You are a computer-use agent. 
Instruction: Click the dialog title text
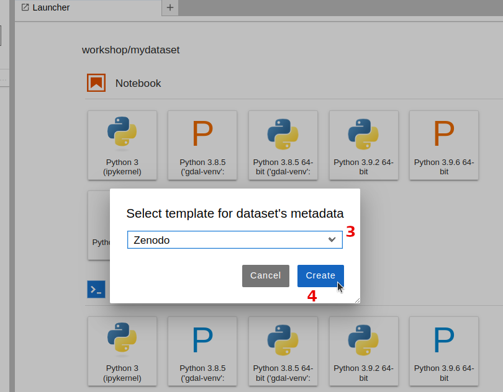point(235,213)
